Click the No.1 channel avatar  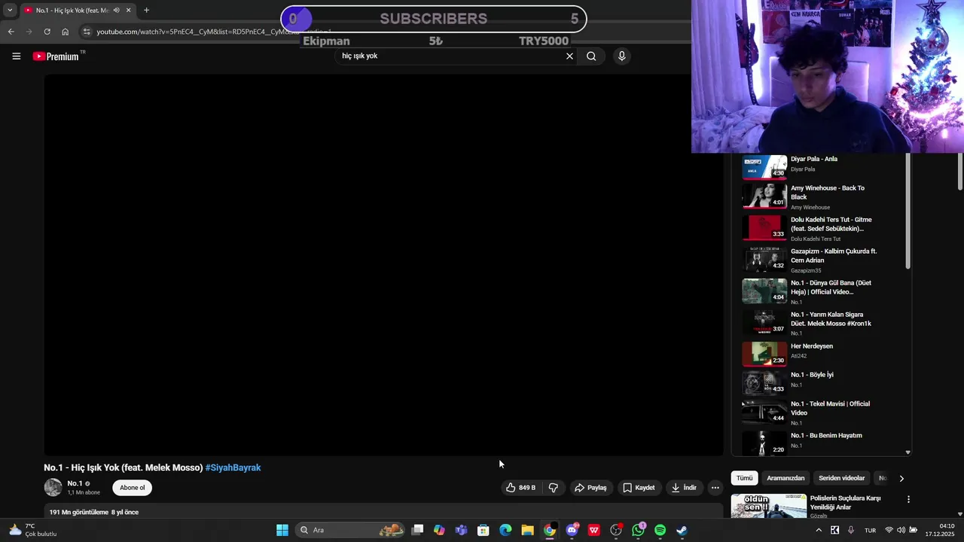coord(53,487)
